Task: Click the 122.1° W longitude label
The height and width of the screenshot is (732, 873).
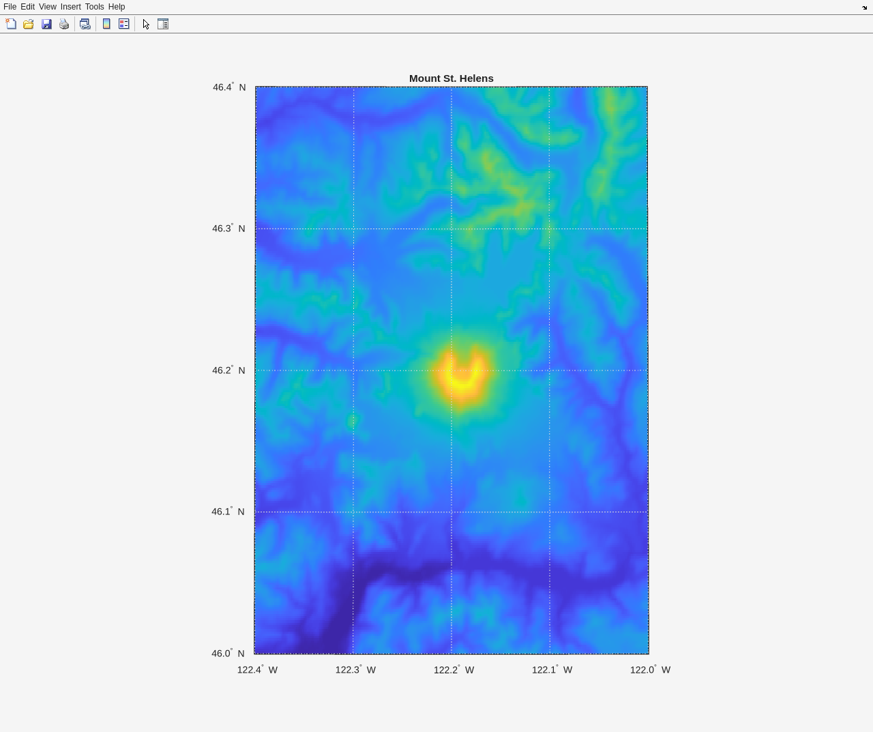Action: tap(552, 669)
